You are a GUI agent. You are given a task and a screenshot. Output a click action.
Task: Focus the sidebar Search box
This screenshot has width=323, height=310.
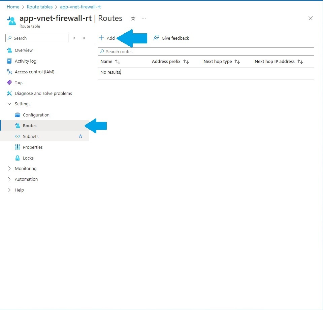tap(37, 38)
